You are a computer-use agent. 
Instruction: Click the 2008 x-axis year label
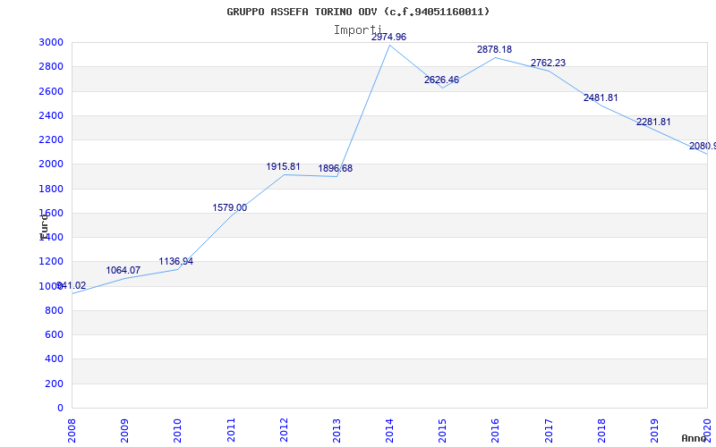[72, 430]
